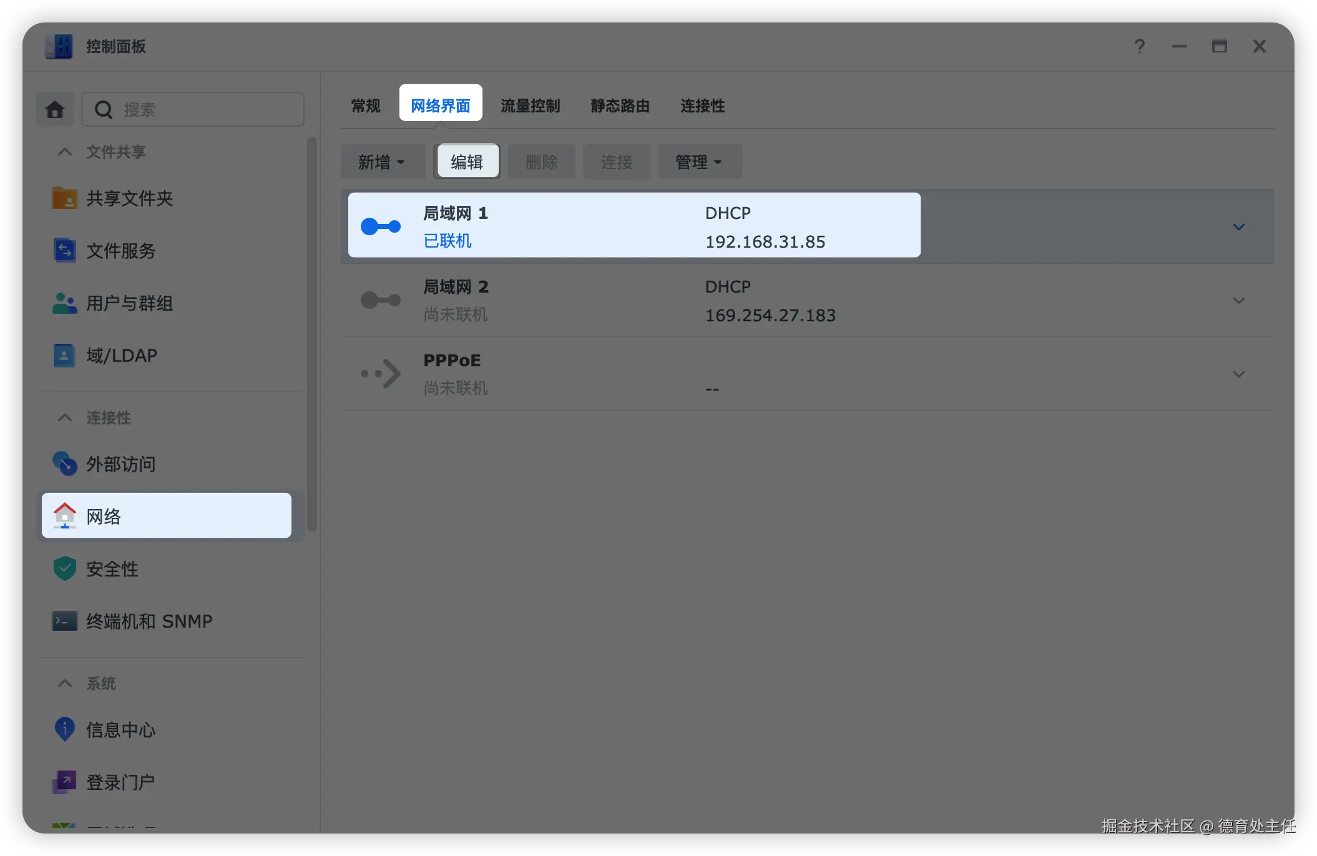Open External Access (外部访问) icon
The image size is (1317, 856).
coord(64,464)
